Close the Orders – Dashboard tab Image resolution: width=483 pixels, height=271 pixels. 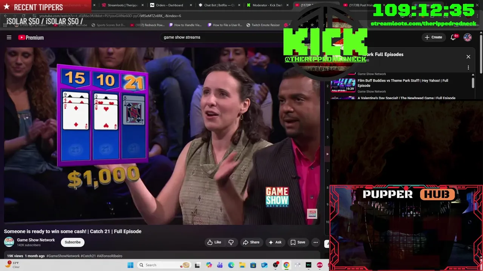pos(191,5)
